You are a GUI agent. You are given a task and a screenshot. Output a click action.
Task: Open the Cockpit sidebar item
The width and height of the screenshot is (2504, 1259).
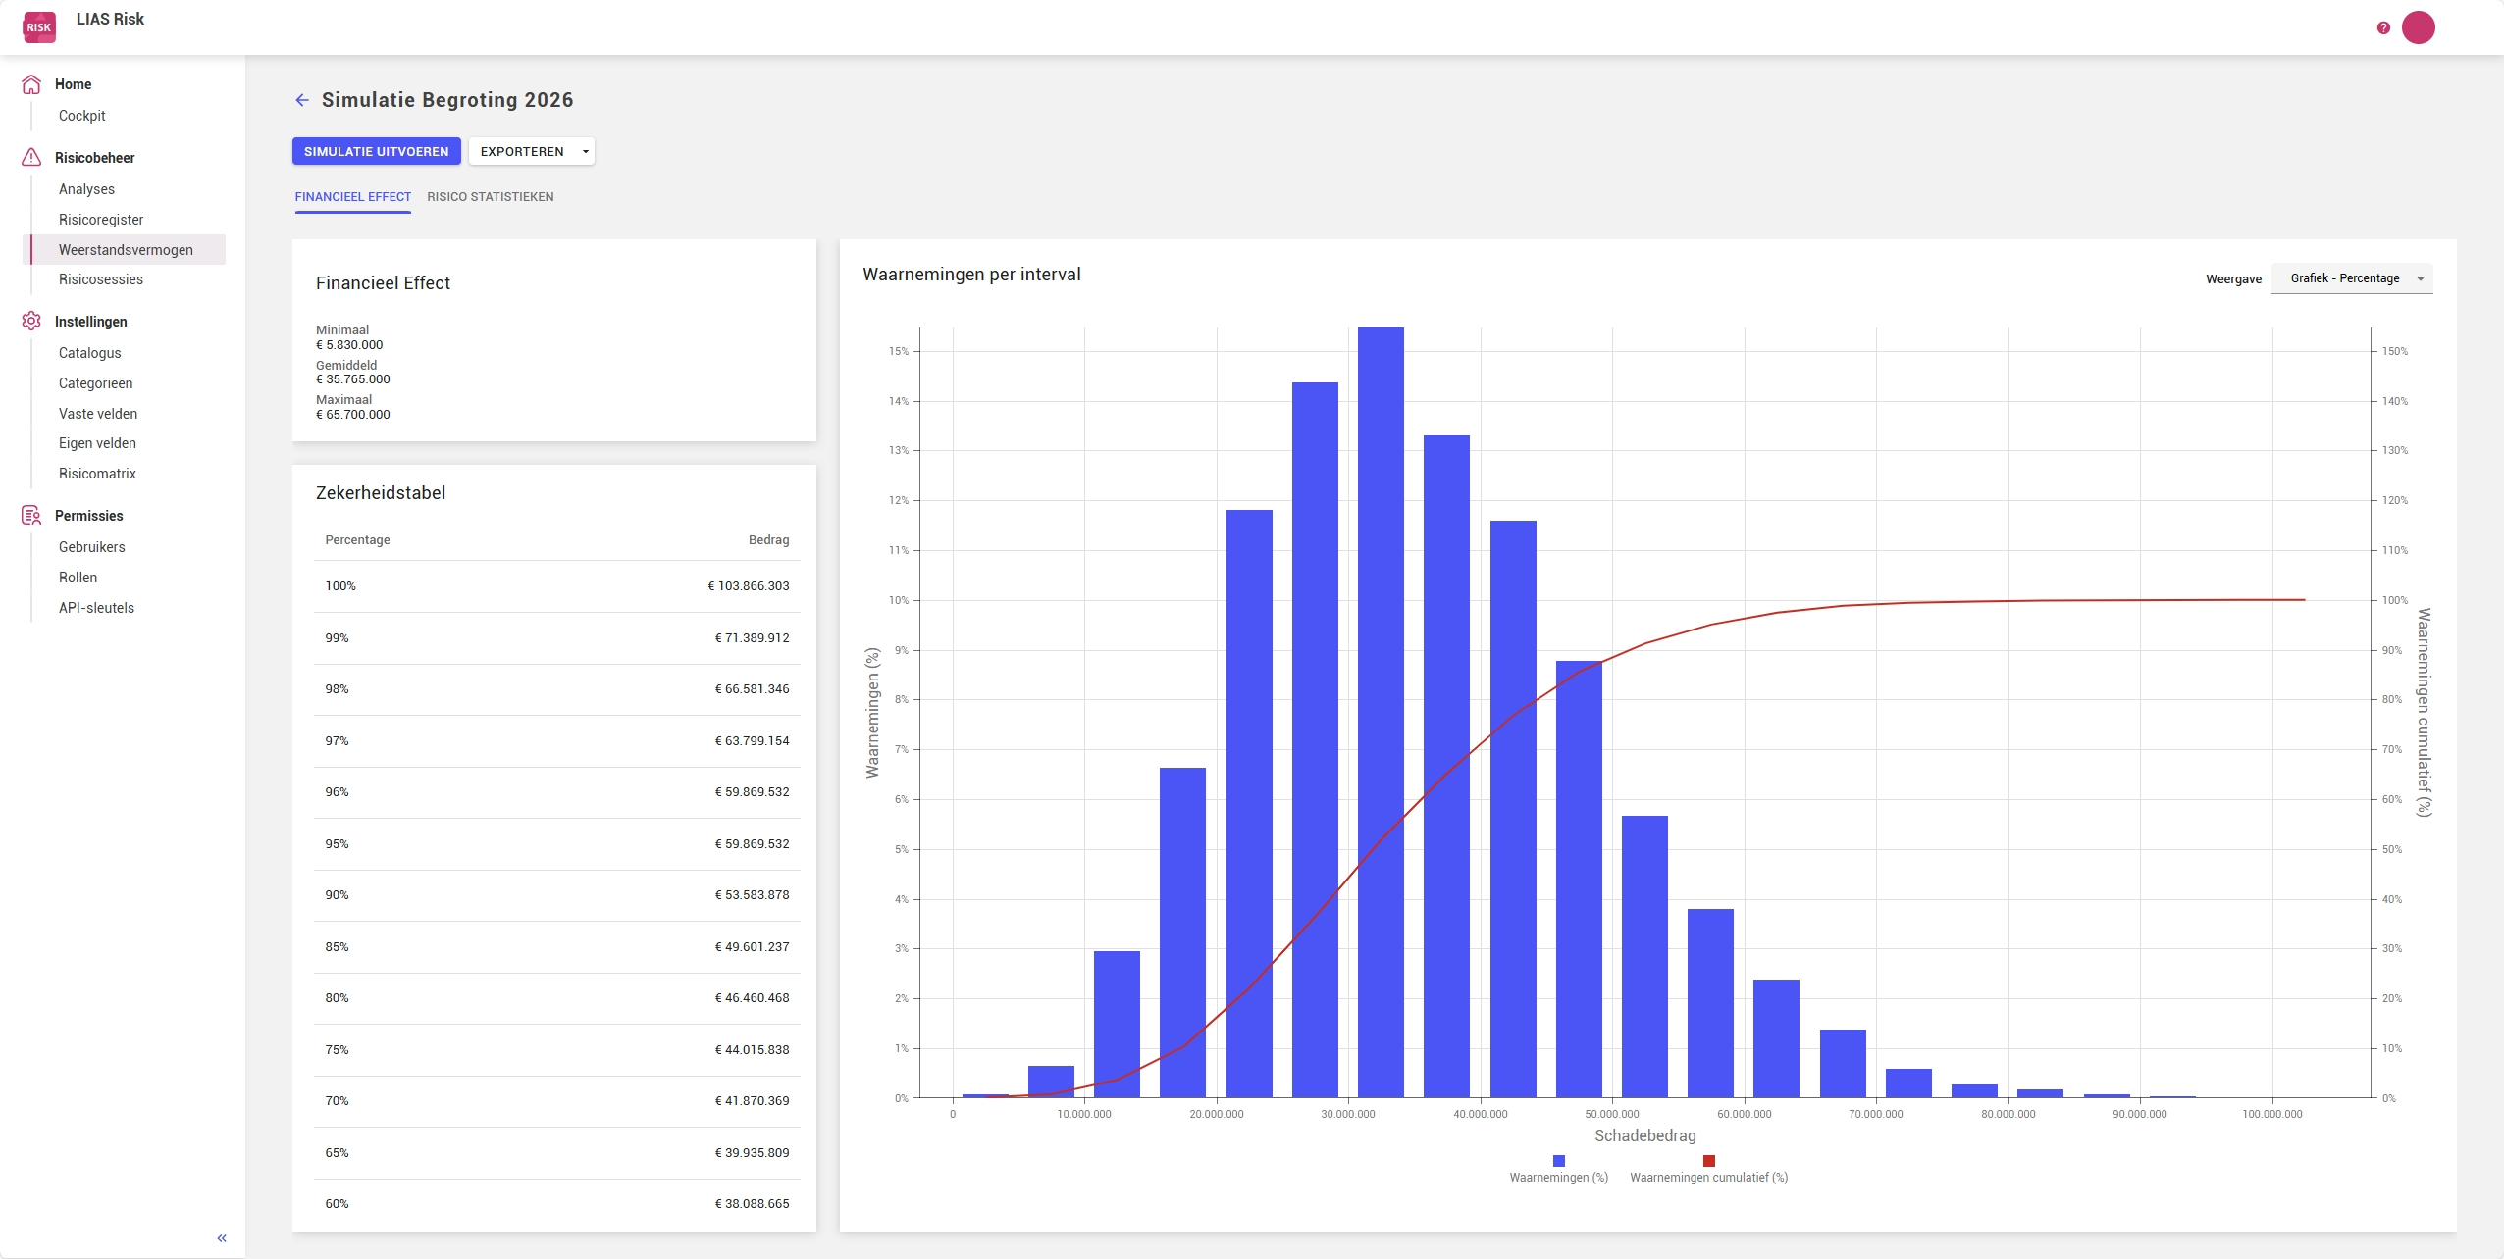coord(81,116)
